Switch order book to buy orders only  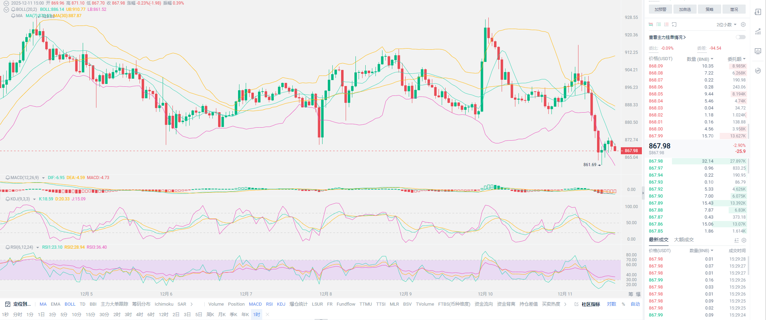pyautogui.click(x=659, y=24)
